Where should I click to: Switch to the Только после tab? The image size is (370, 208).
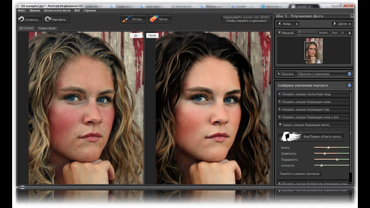[x=47, y=28]
